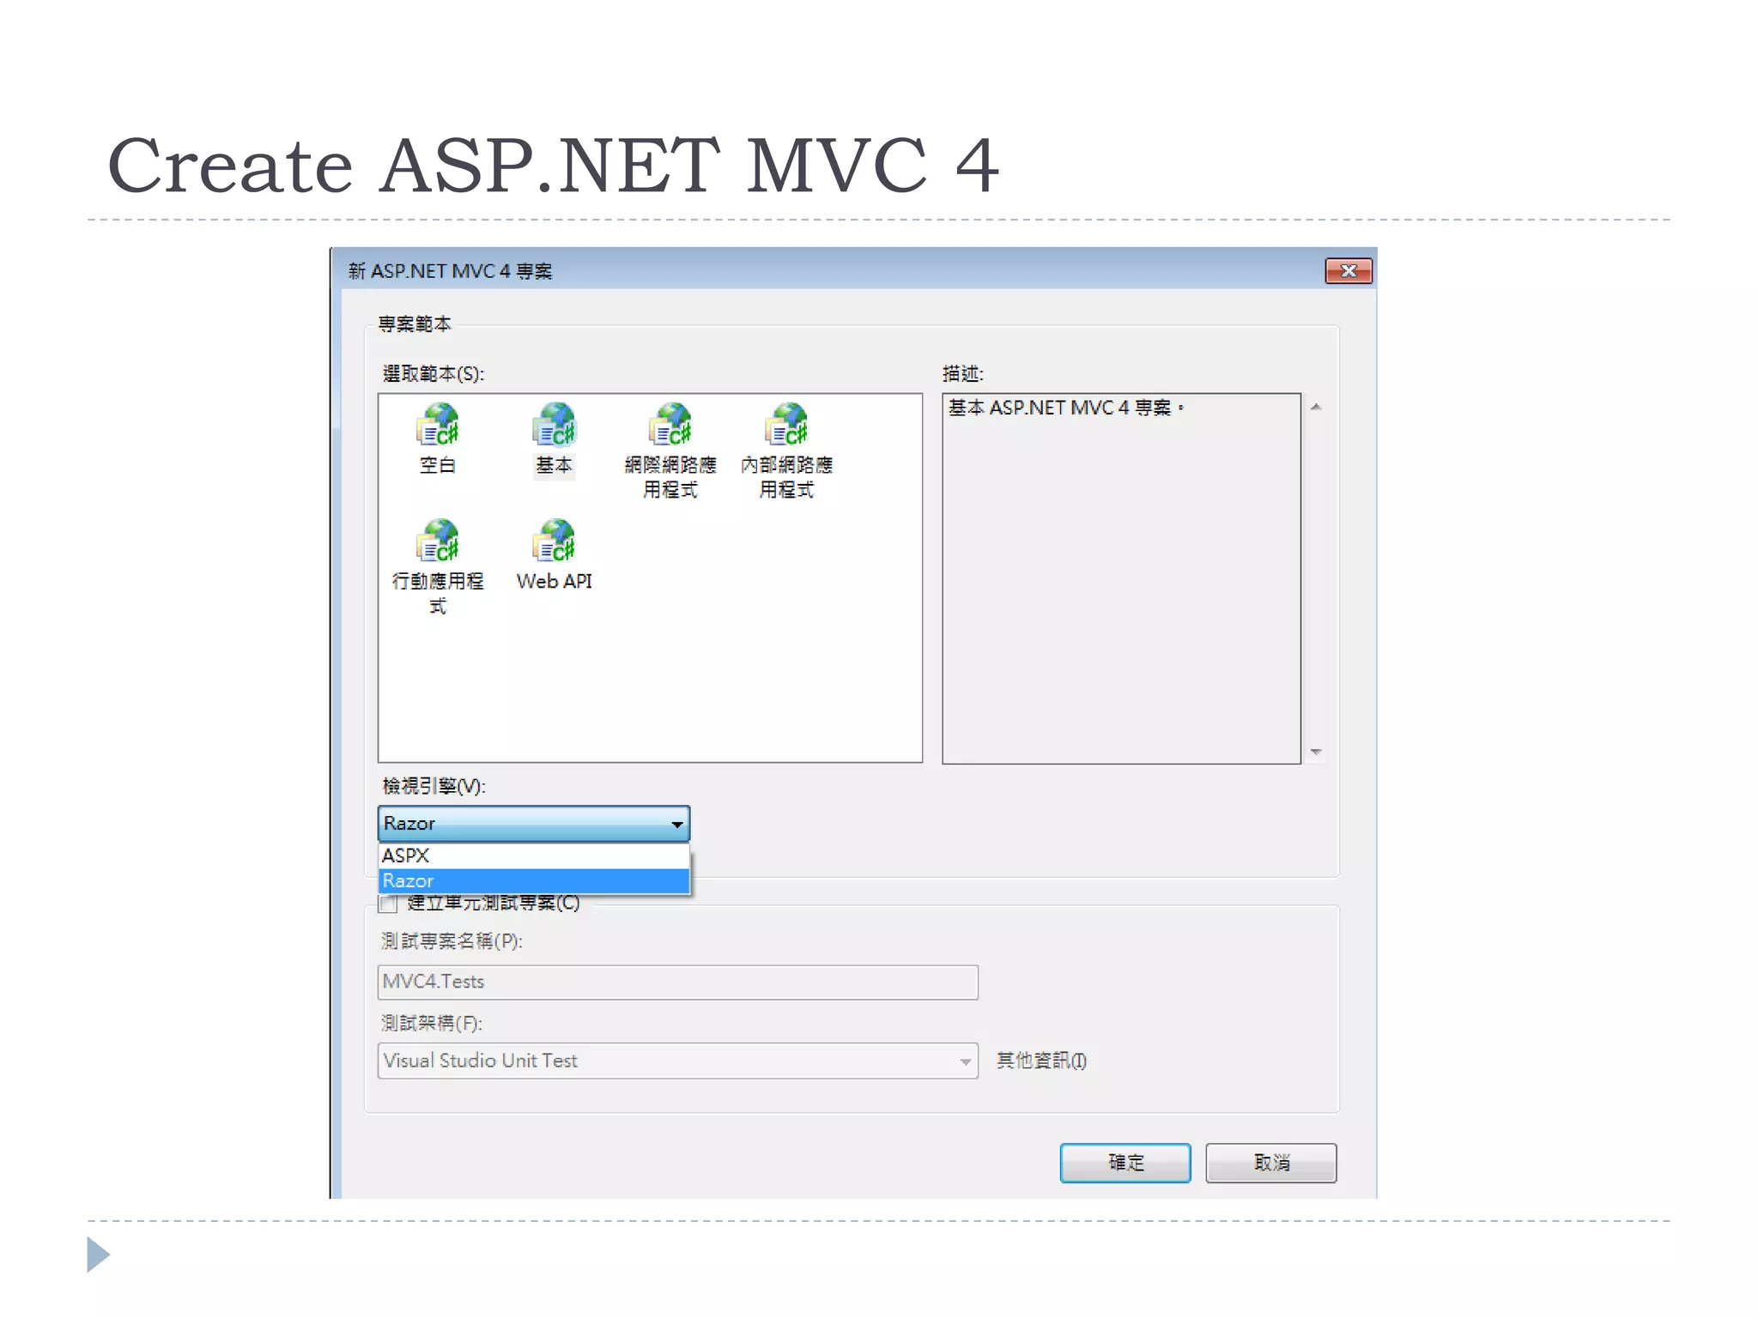Close the new ASP.NET MVC 4 project dialog

click(1349, 271)
